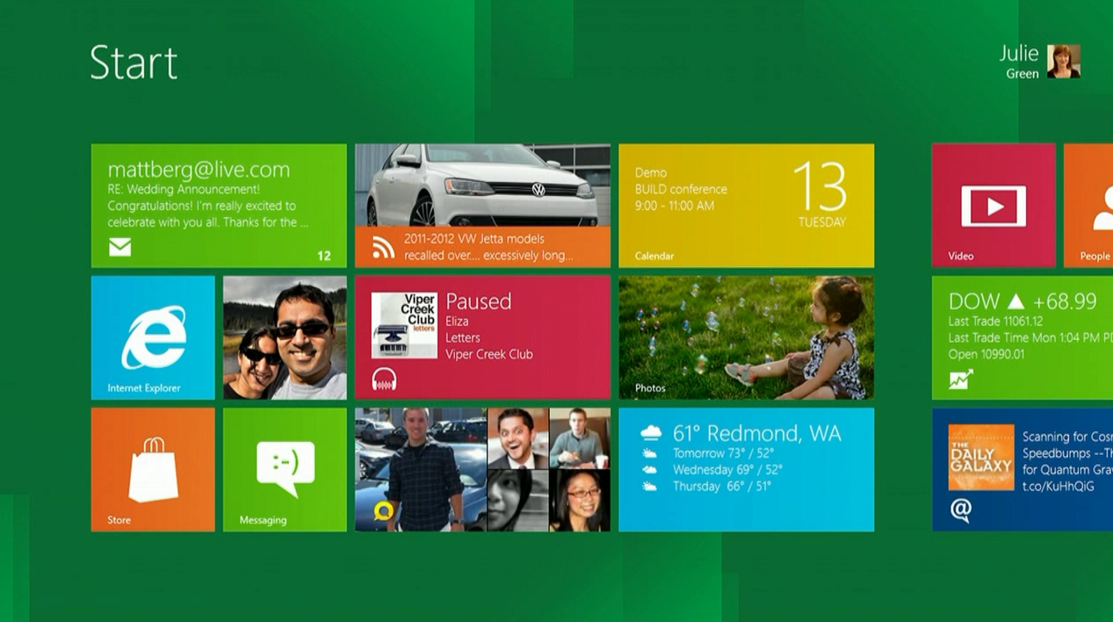Select the laughing man in suit photo

click(x=518, y=438)
